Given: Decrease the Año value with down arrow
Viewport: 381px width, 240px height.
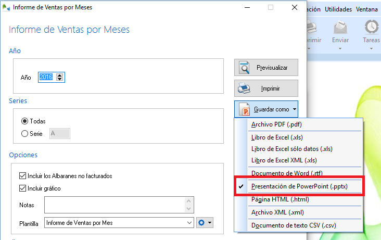Looking at the screenshot, I should click(x=59, y=79).
